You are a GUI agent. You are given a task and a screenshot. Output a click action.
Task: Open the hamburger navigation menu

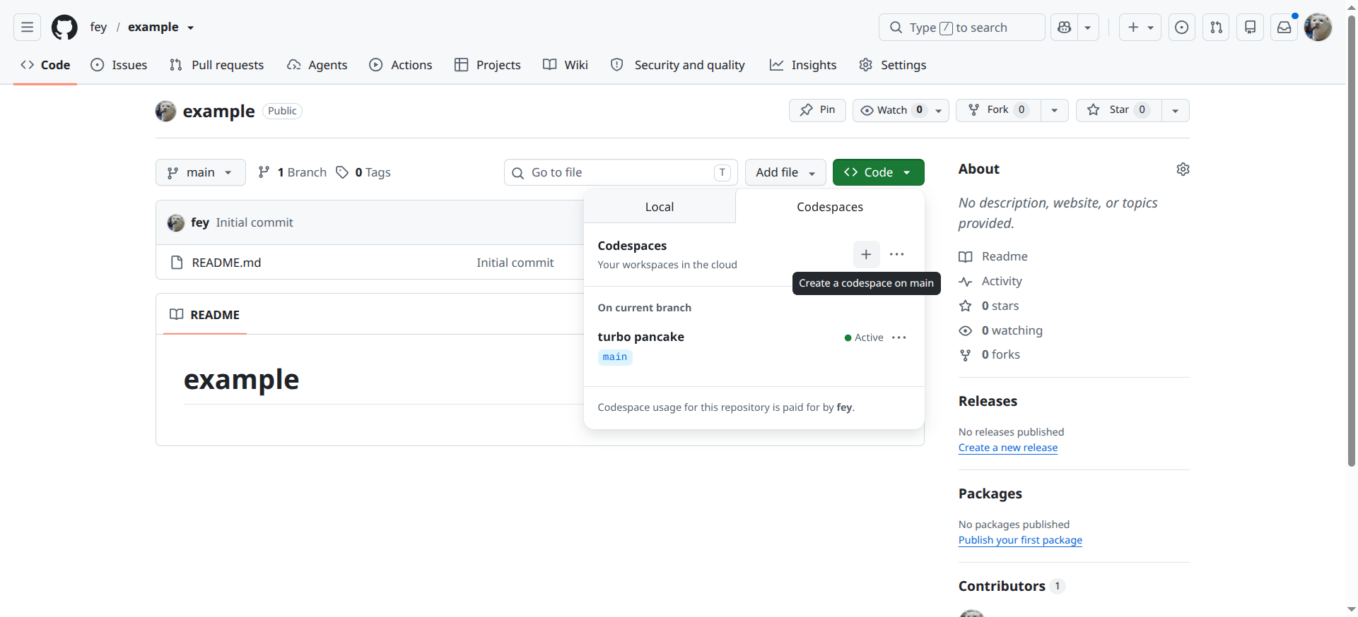point(27,28)
